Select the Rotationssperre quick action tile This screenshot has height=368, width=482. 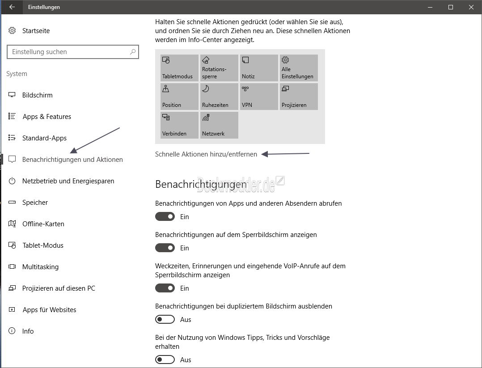click(x=219, y=68)
